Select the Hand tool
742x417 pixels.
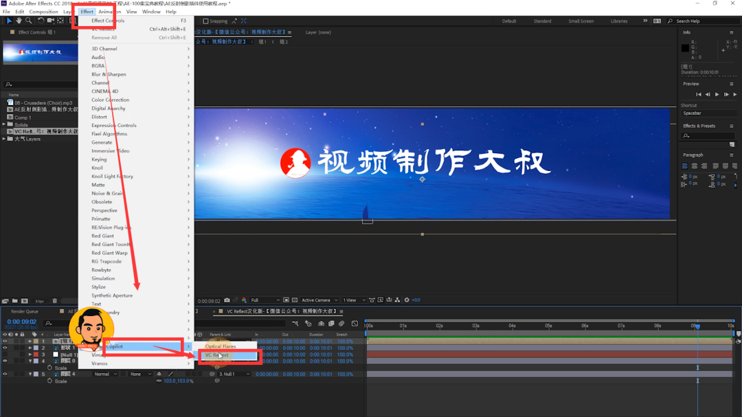point(19,21)
